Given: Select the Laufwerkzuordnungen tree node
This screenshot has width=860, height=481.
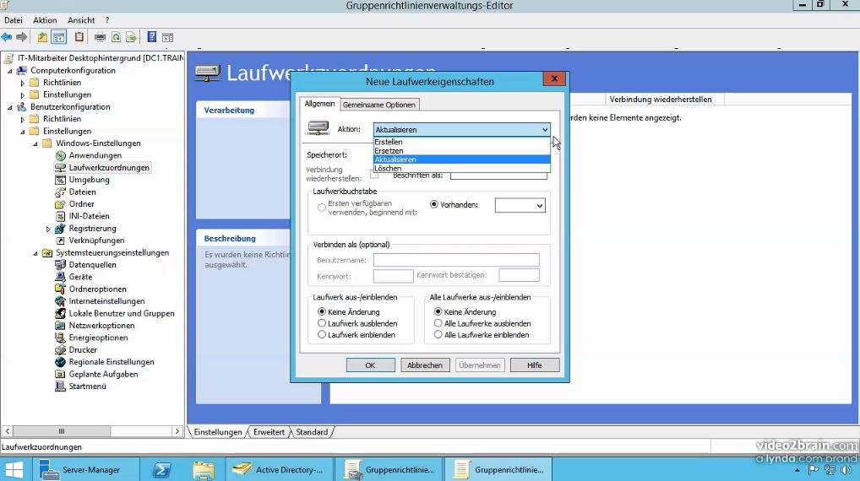Looking at the screenshot, I should point(109,168).
